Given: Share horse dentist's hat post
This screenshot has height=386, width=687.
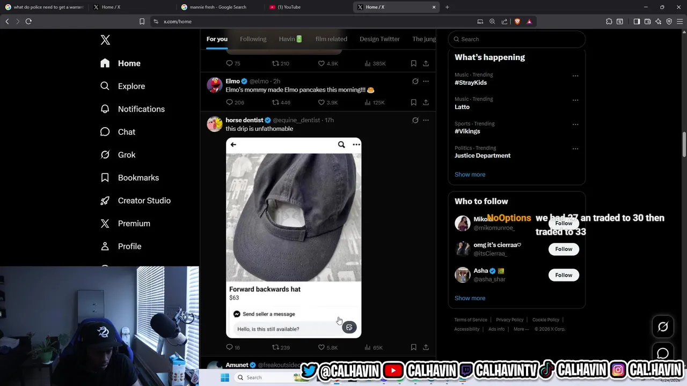Looking at the screenshot, I should 426,347.
